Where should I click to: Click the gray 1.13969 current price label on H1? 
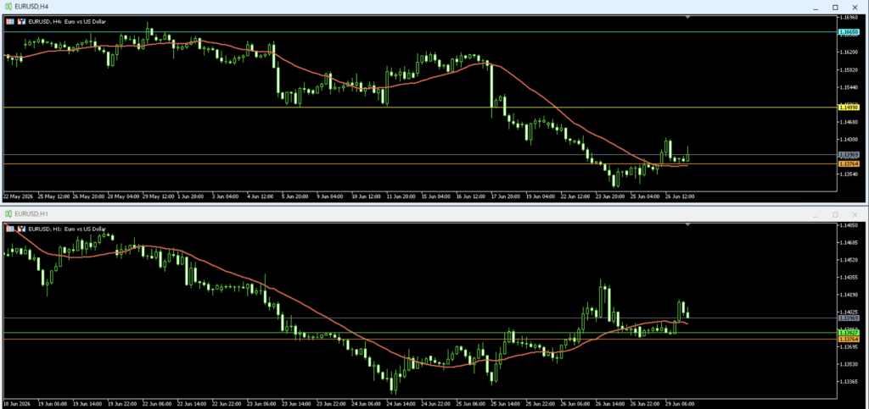coord(849,318)
